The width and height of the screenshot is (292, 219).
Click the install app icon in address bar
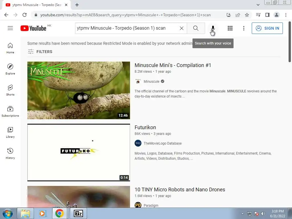click(228, 15)
